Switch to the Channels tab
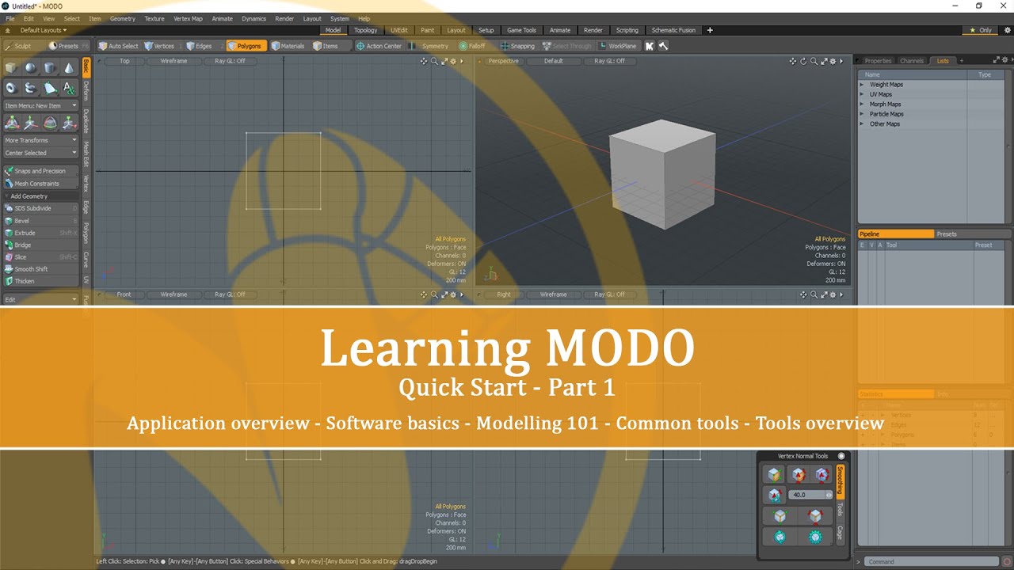 click(912, 61)
